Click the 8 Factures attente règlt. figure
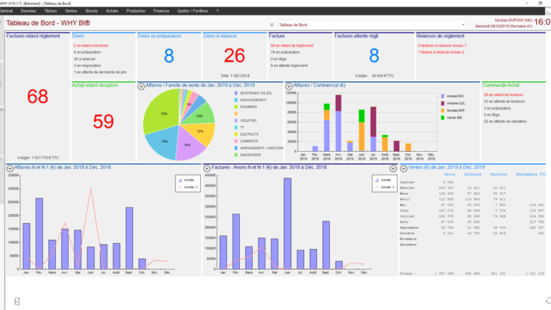 pos(374,56)
